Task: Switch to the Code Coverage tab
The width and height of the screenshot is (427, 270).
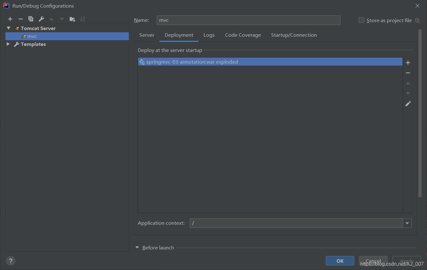Action: (x=243, y=35)
